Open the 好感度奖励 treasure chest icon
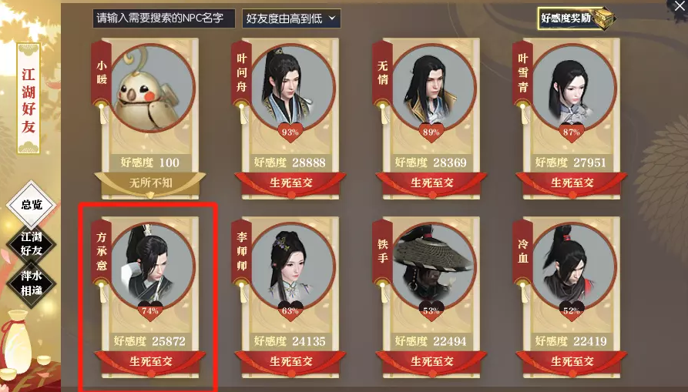The height and width of the screenshot is (392, 688). click(x=604, y=18)
